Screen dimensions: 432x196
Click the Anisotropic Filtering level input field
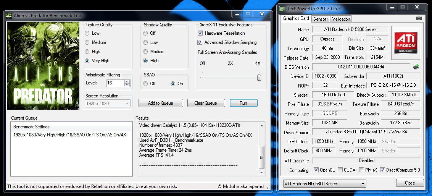pos(115,83)
